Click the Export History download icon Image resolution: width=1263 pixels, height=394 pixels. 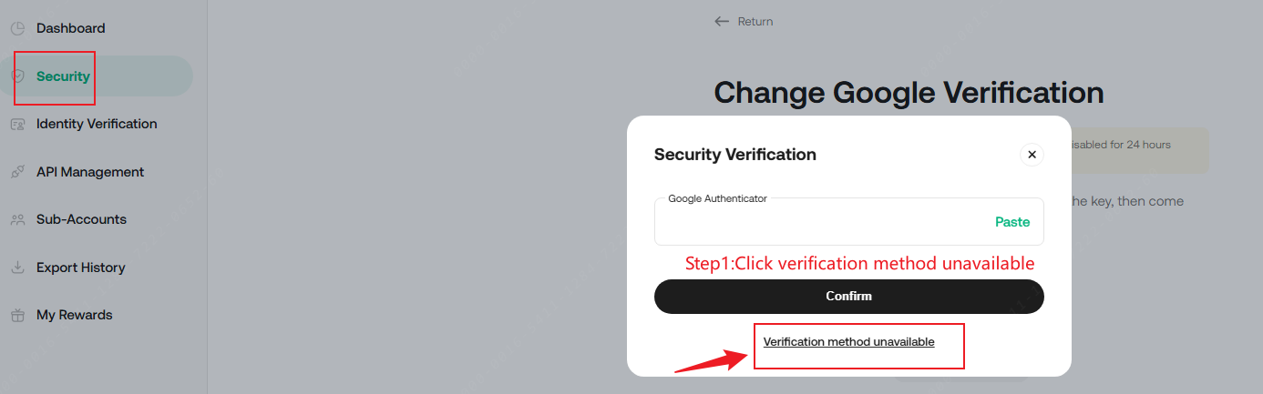tap(17, 268)
